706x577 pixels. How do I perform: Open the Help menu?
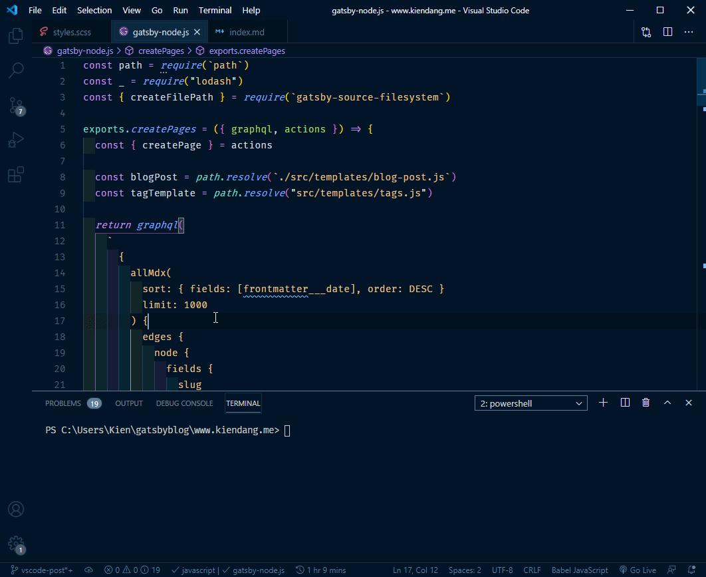(251, 10)
